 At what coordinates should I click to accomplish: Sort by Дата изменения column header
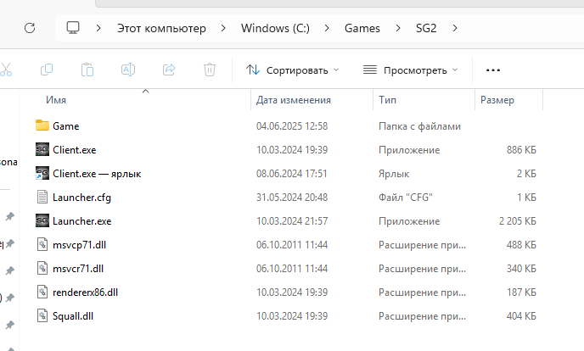click(293, 100)
